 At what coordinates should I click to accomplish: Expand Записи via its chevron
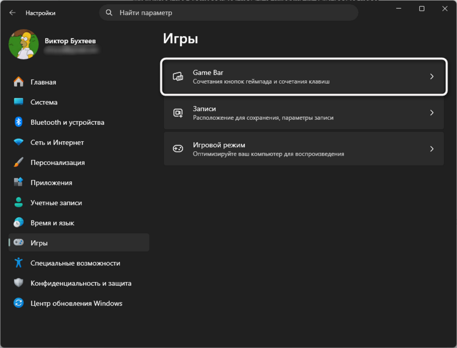pyautogui.click(x=432, y=113)
